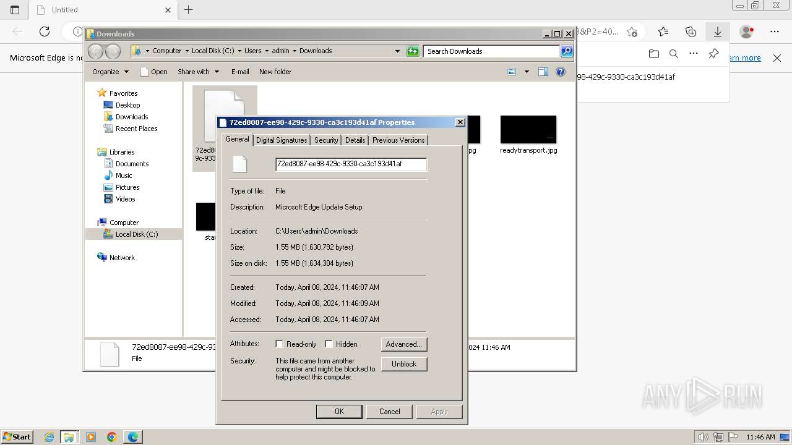This screenshot has width=792, height=445.
Task: Open Microsoft Edge taskbar icon
Action: [x=133, y=437]
